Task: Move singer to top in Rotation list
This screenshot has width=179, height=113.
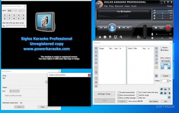Action: pyautogui.click(x=96, y=48)
